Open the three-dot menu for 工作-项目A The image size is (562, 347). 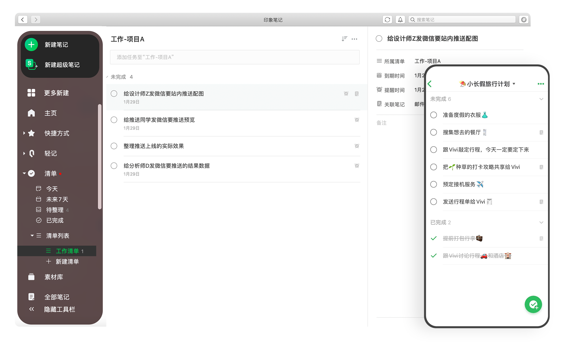(x=354, y=39)
